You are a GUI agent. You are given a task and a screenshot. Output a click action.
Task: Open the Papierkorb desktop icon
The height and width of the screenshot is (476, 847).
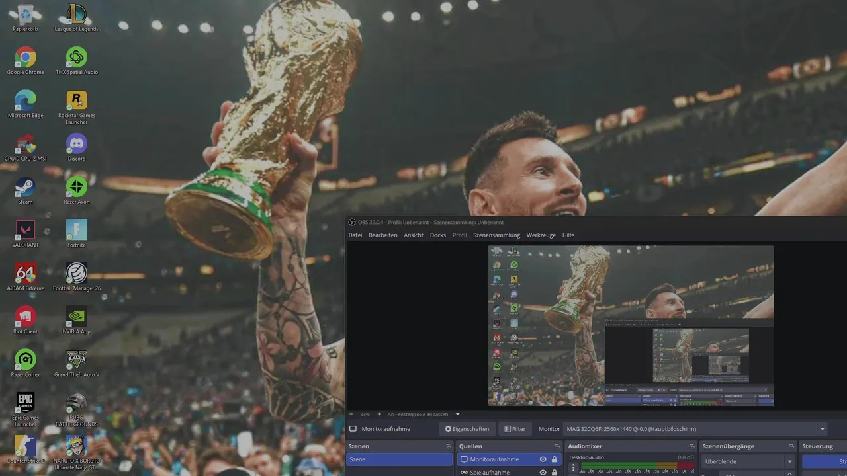tap(25, 18)
